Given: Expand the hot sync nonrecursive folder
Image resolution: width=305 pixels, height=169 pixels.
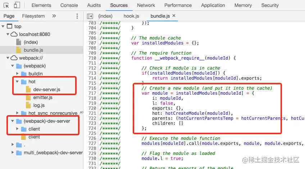Looking at the screenshot, I should coord(17,113).
